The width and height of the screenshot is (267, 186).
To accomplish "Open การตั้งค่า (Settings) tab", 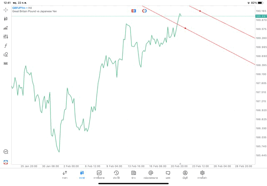I will (202, 174).
